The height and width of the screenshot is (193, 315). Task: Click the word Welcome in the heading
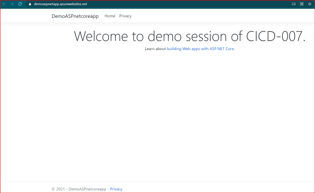pos(101,37)
